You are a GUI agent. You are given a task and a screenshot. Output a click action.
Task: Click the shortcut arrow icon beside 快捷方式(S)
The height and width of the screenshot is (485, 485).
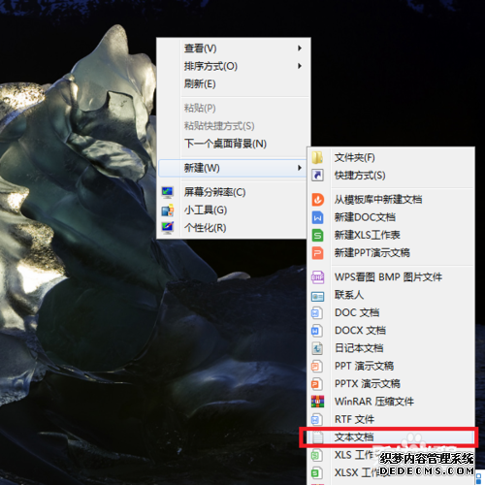click(x=317, y=176)
